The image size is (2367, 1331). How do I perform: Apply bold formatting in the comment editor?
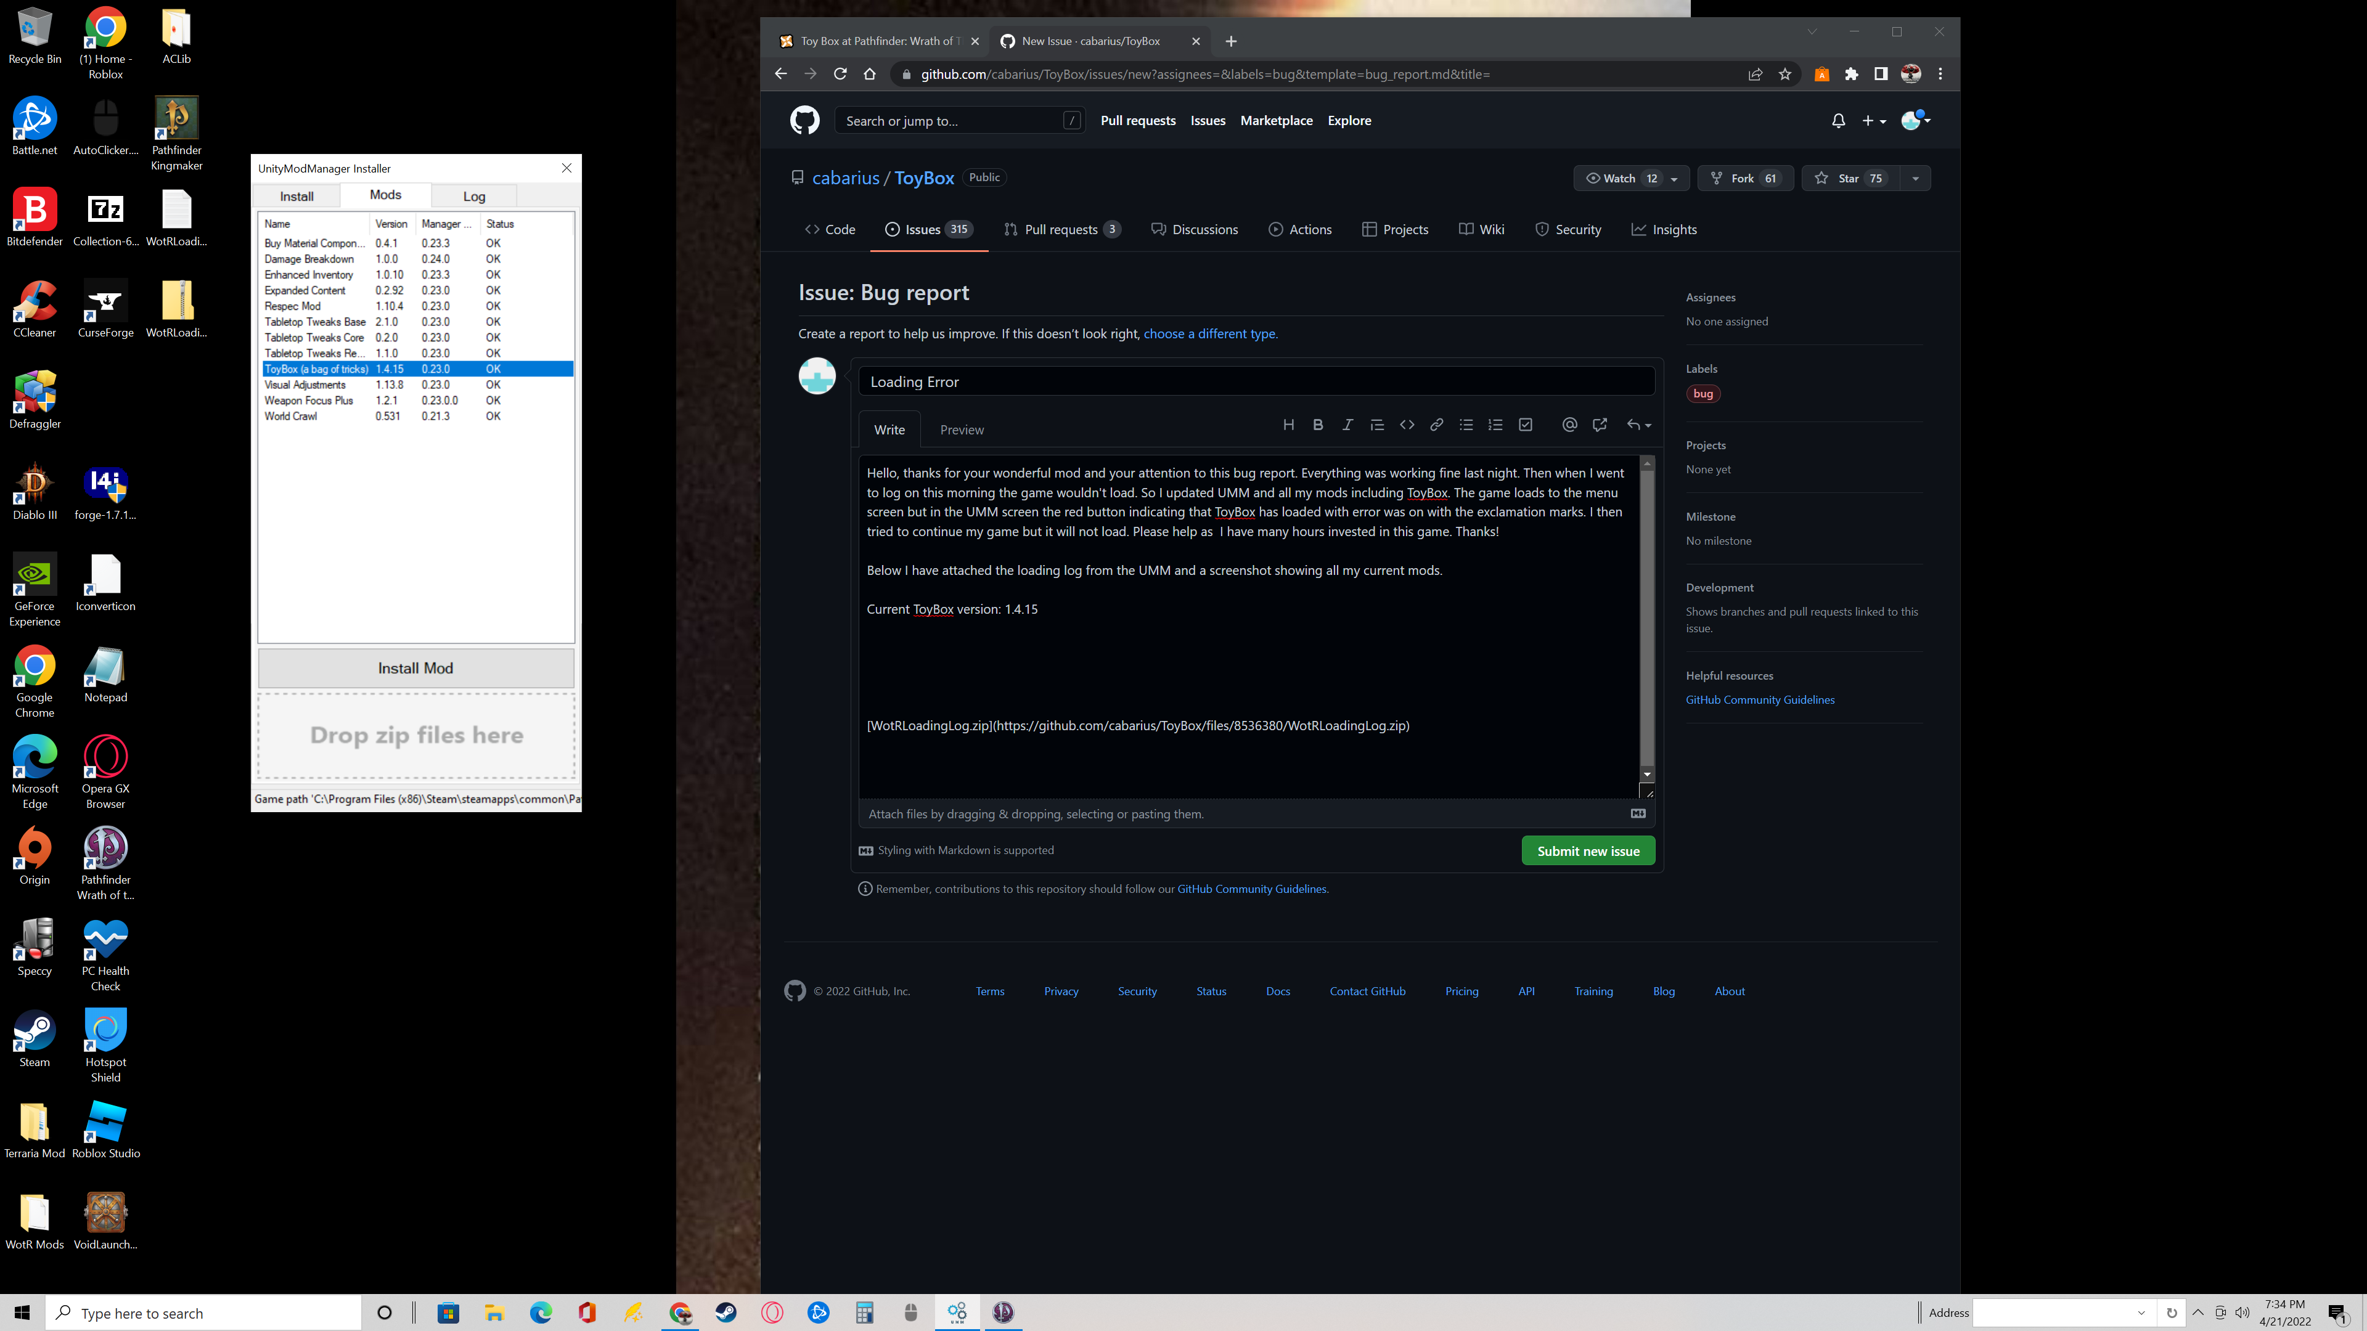click(x=1318, y=425)
